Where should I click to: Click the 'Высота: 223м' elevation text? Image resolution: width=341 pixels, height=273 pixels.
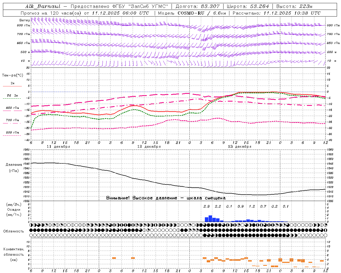[294, 6]
